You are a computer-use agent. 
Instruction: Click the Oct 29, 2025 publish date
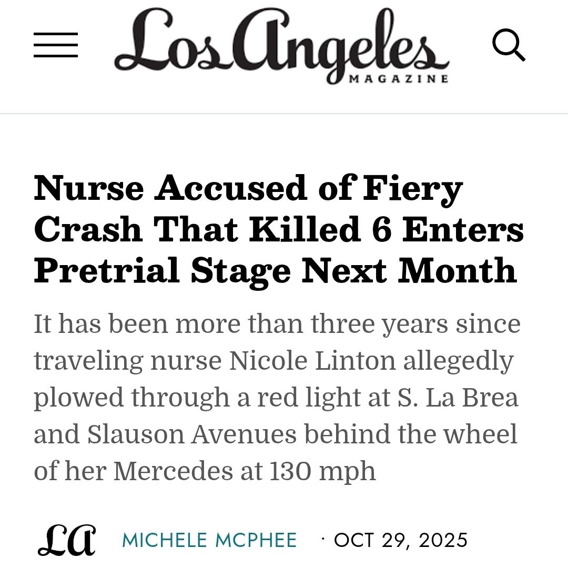401,541
